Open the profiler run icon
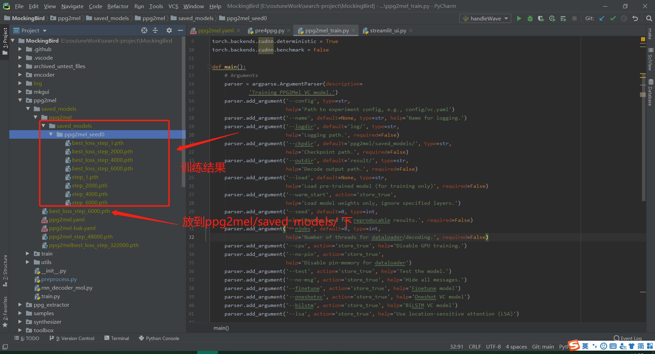 552,18
